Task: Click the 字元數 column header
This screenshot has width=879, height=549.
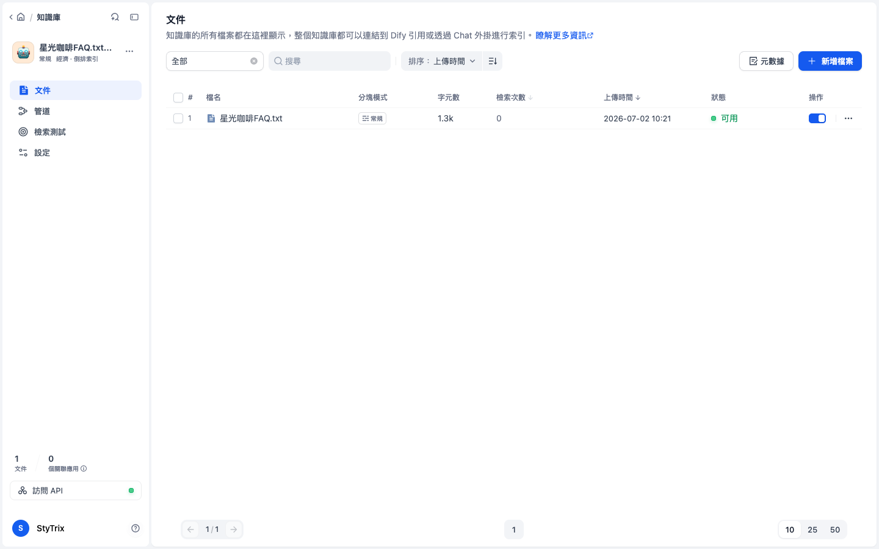Action: pos(449,98)
